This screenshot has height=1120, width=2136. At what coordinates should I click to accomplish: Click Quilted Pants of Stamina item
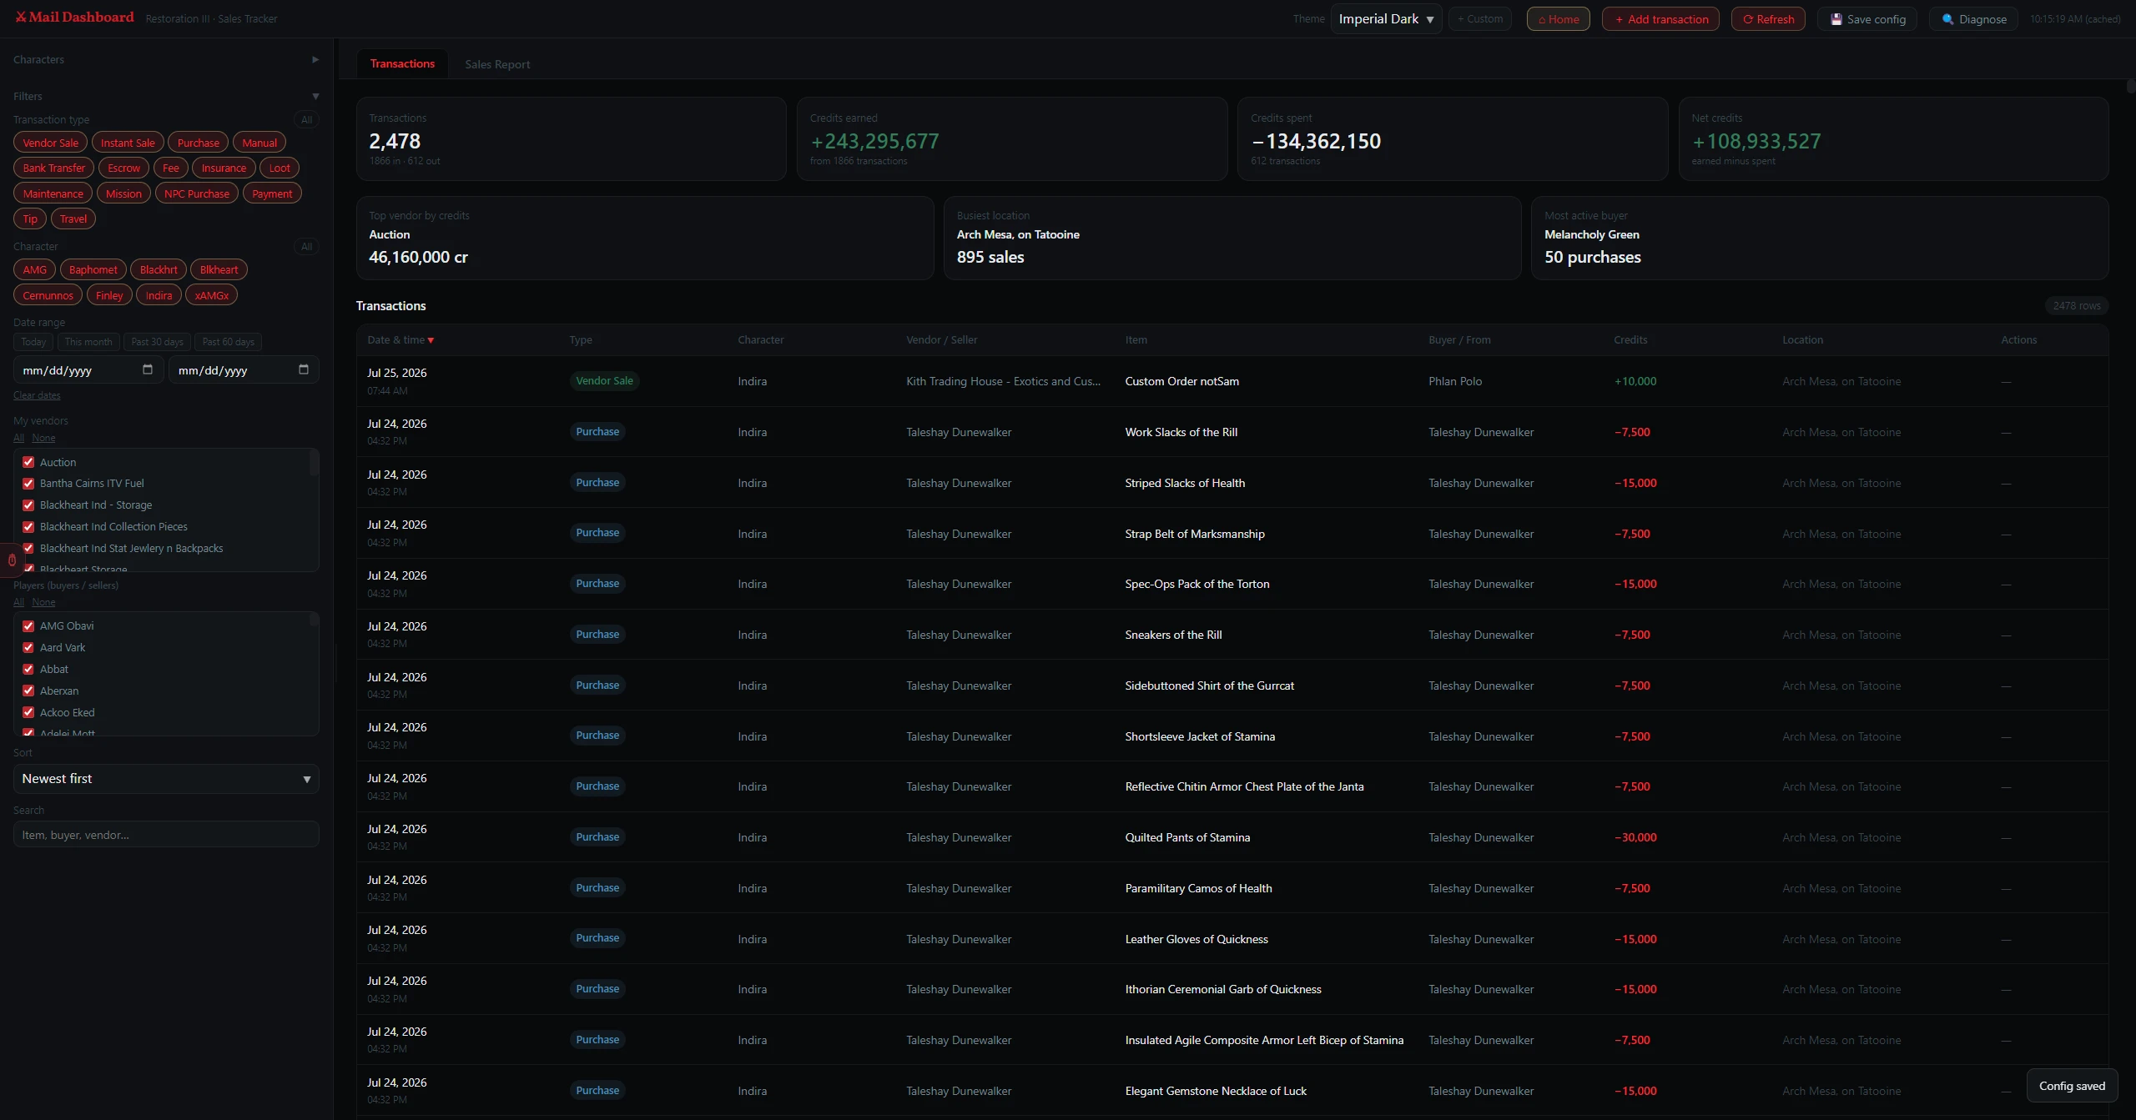pos(1187,837)
